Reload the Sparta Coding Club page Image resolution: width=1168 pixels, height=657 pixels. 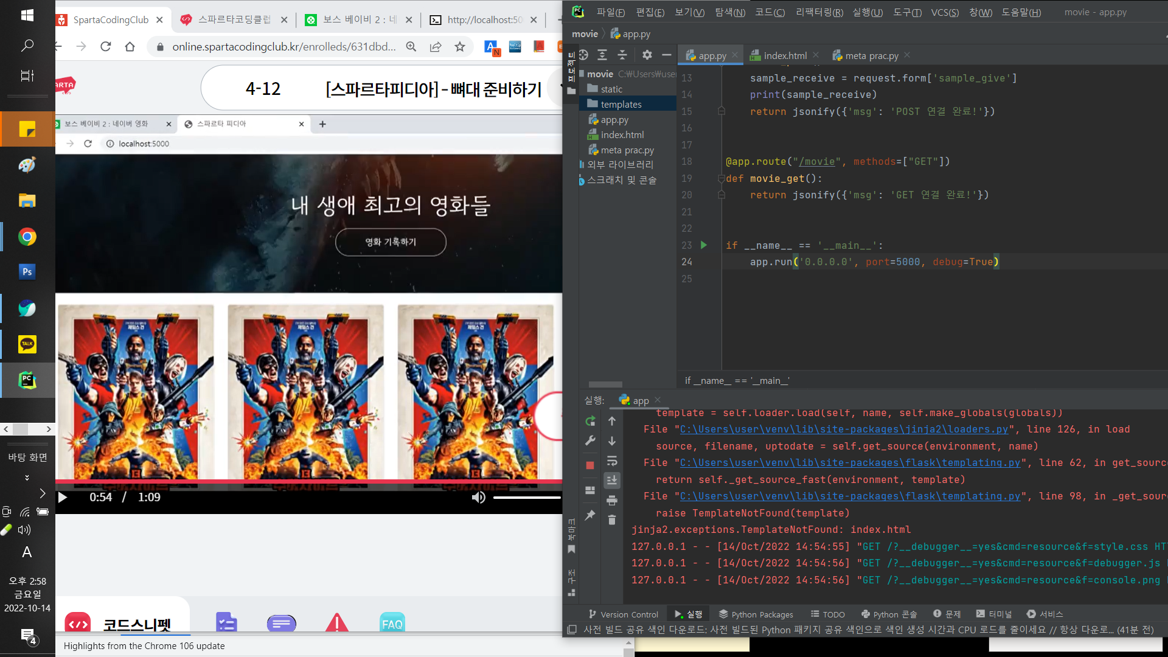click(106, 47)
